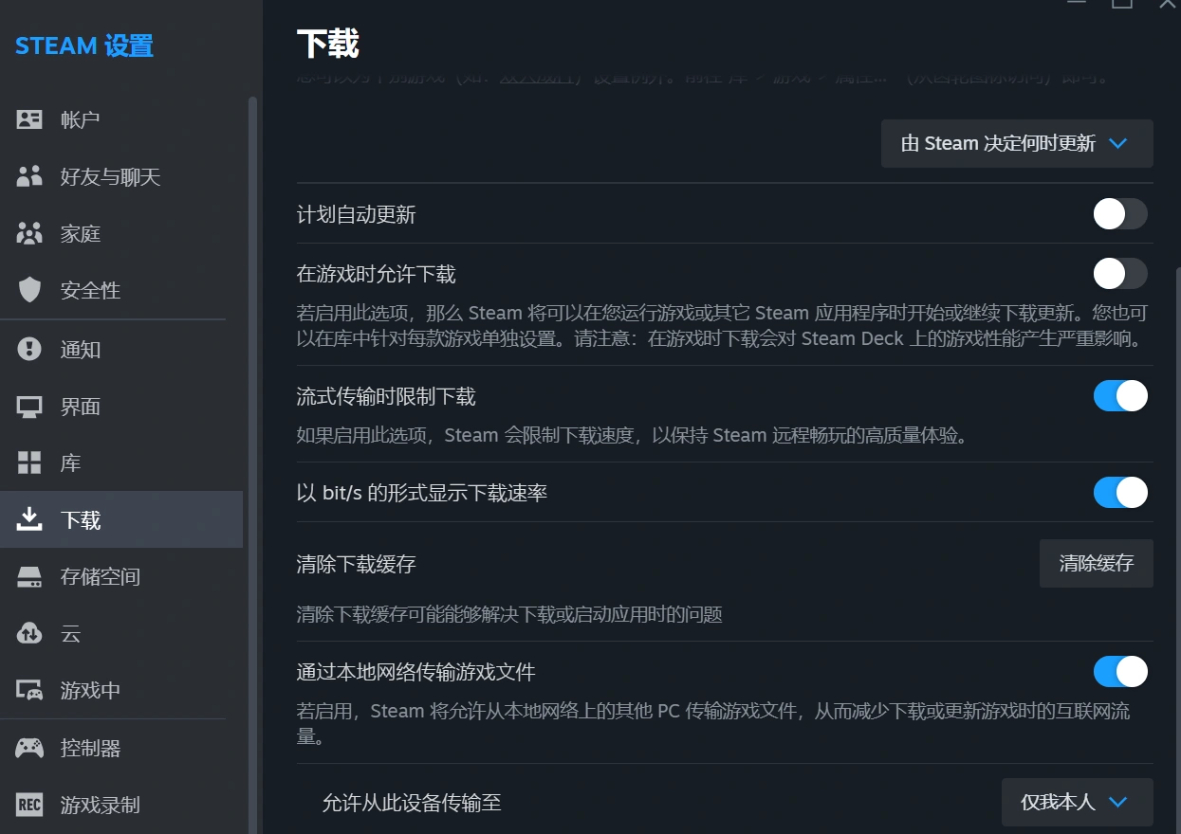This screenshot has width=1181, height=834.
Task: Enable 计划自动更新 toggle
Action: [x=1120, y=214]
